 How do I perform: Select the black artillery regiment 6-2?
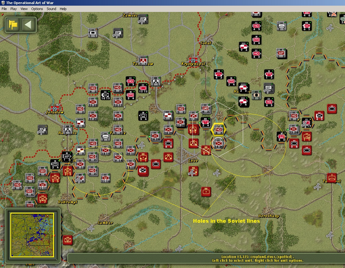219,74
